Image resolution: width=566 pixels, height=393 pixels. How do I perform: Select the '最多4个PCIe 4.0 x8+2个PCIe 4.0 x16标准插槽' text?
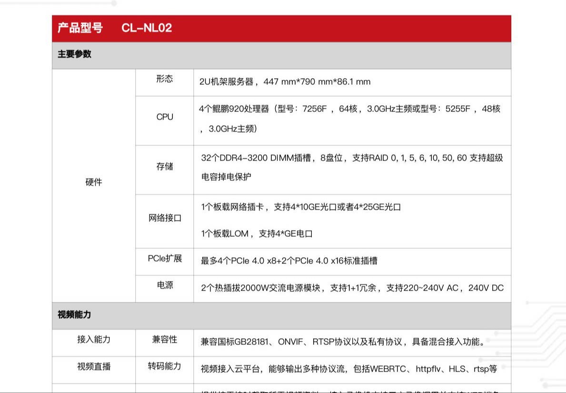289,261
